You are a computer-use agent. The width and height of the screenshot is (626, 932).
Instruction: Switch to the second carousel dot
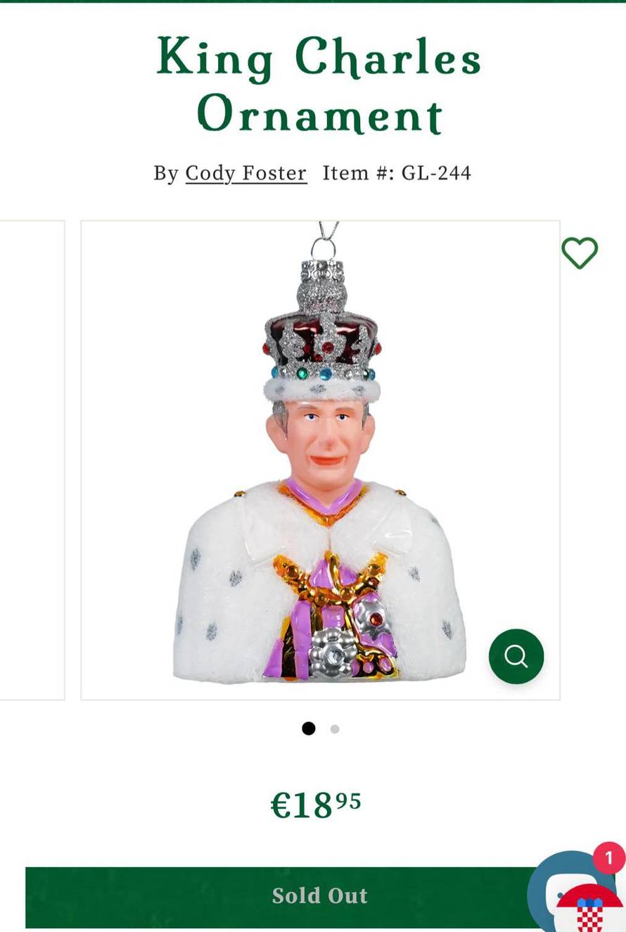coord(335,729)
